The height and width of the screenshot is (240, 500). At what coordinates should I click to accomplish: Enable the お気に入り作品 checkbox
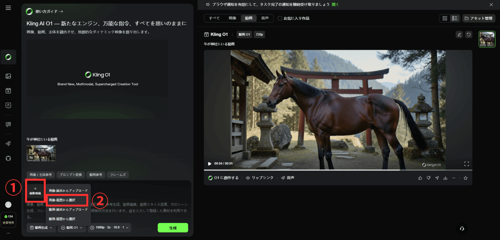[x=280, y=18]
